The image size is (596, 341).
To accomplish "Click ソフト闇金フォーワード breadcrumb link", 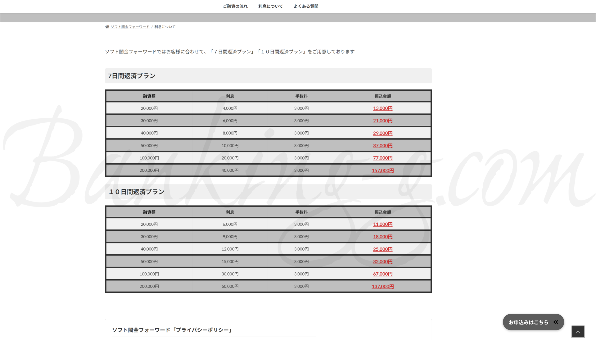I will pyautogui.click(x=130, y=27).
